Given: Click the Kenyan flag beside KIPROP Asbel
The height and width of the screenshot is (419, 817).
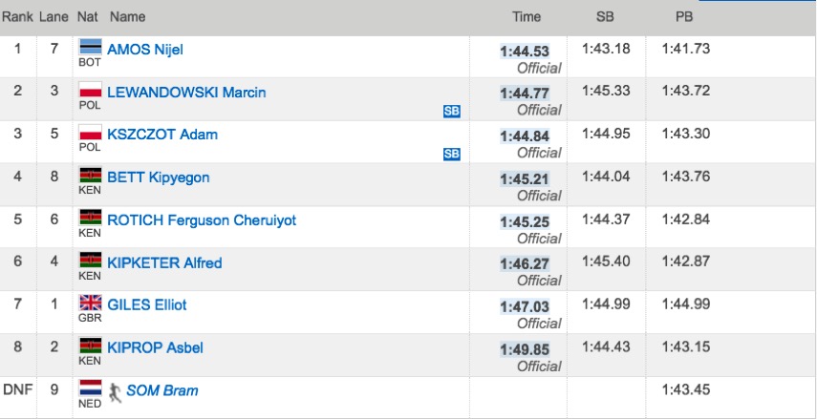Looking at the screenshot, I should pyautogui.click(x=90, y=346).
